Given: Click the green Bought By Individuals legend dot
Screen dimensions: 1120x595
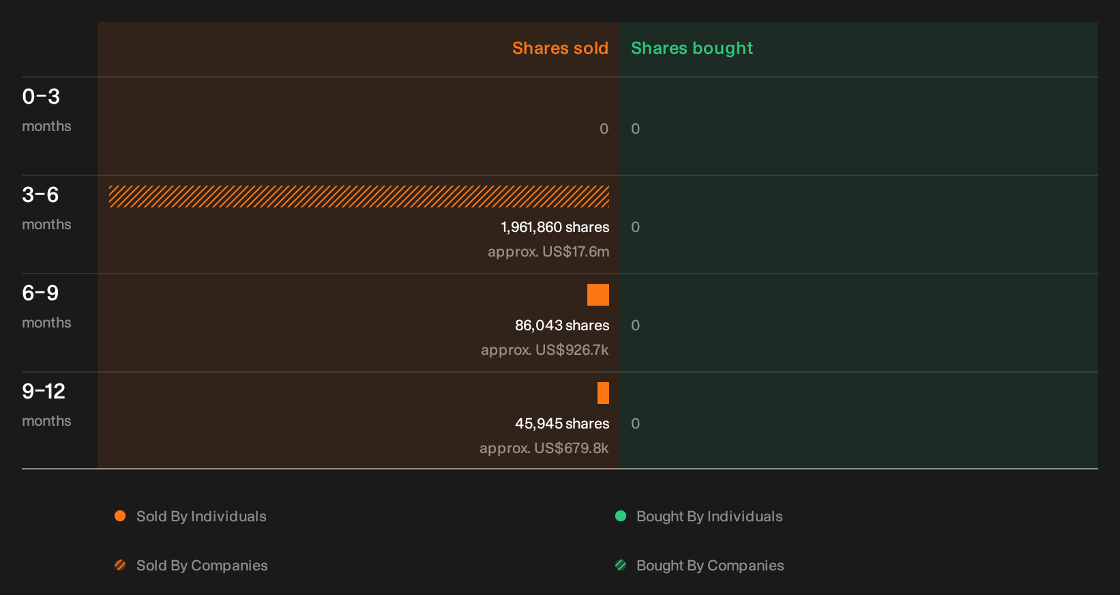Looking at the screenshot, I should pyautogui.click(x=621, y=516).
